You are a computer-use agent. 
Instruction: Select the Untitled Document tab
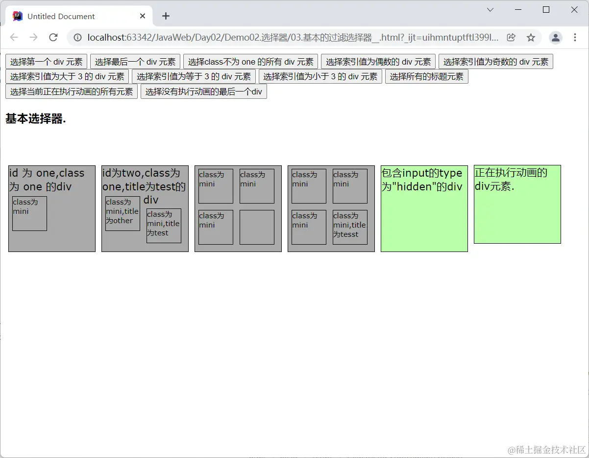[x=79, y=16]
